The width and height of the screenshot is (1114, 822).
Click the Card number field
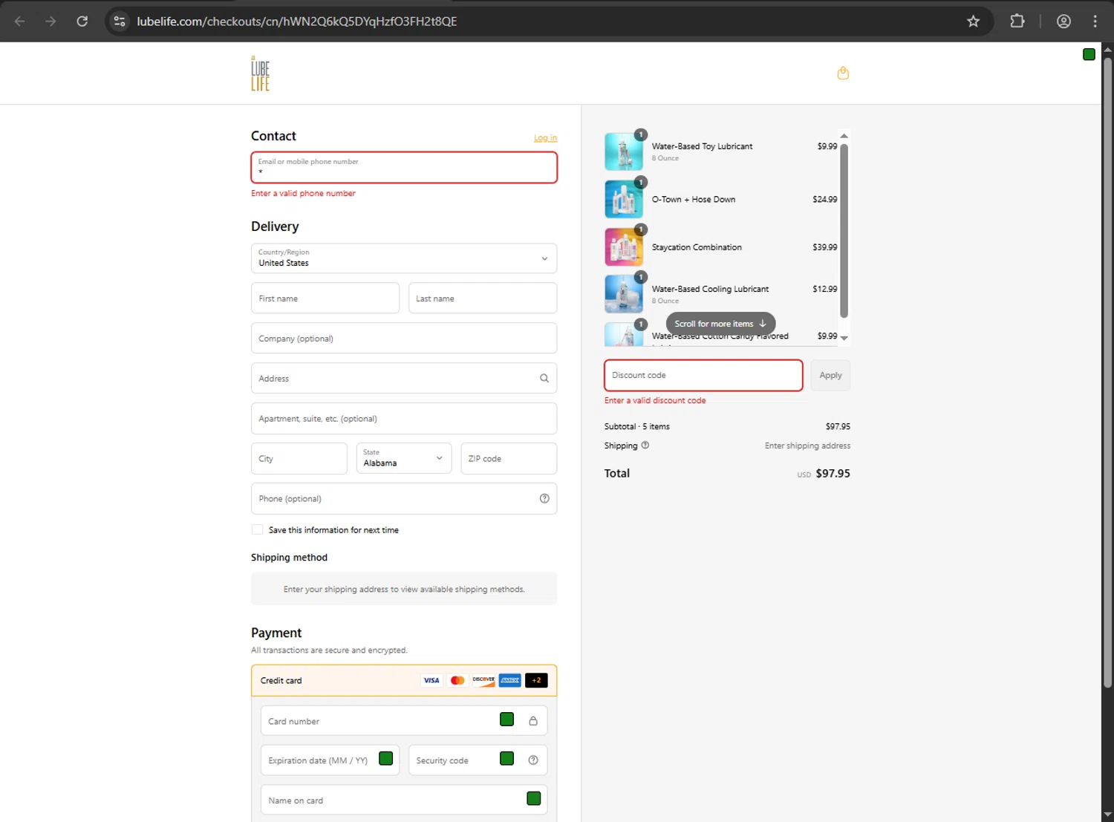404,721
